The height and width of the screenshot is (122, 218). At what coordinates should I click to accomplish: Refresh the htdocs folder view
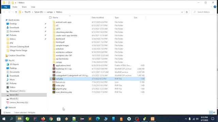click(x=187, y=12)
